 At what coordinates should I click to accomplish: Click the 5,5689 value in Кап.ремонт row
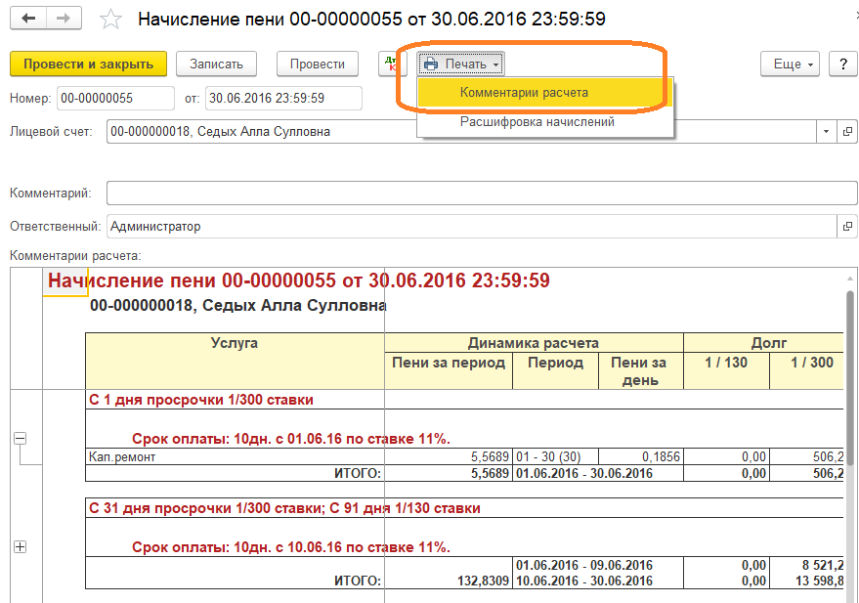449,456
